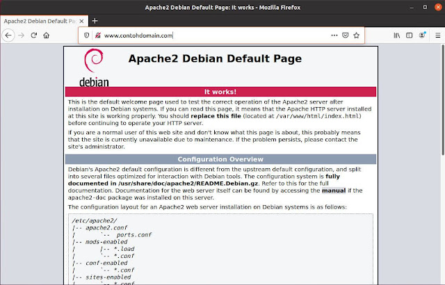
Task: Open the page actions three-dot menu
Action: point(334,35)
